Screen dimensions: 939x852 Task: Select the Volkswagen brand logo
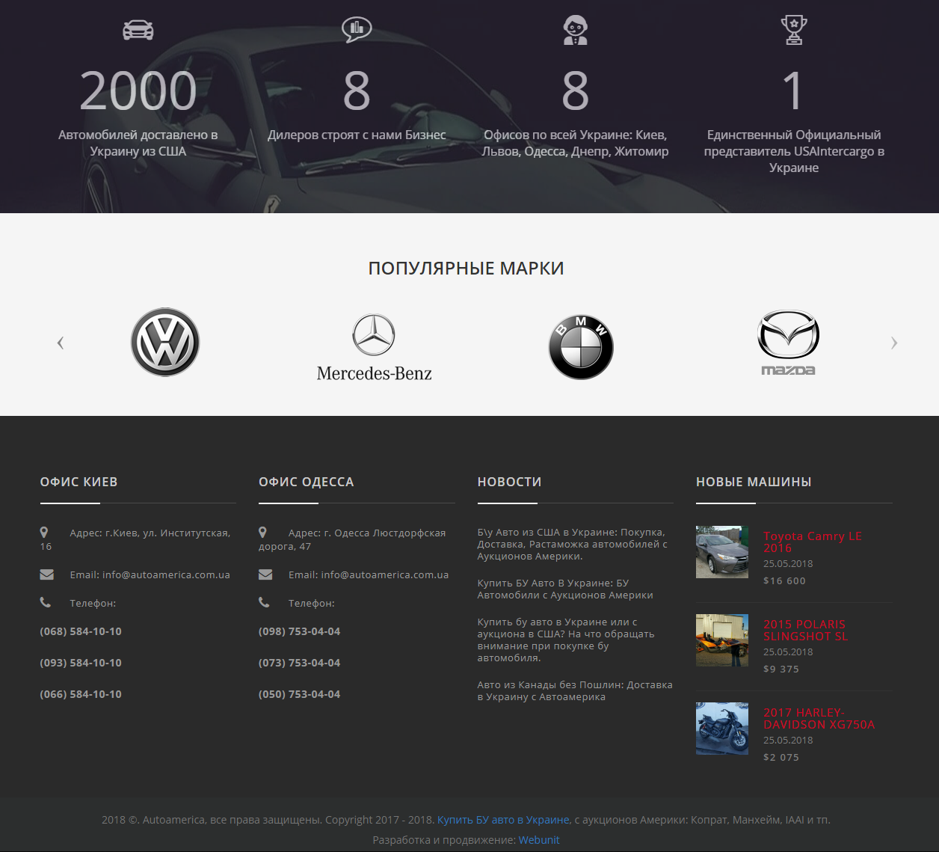point(165,343)
